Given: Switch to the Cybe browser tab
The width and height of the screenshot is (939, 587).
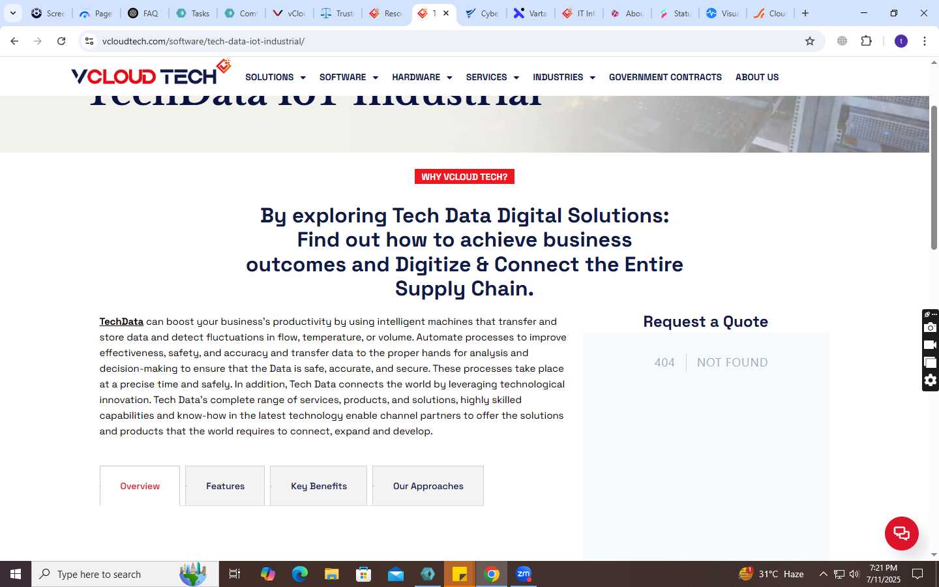Looking at the screenshot, I should [x=482, y=13].
